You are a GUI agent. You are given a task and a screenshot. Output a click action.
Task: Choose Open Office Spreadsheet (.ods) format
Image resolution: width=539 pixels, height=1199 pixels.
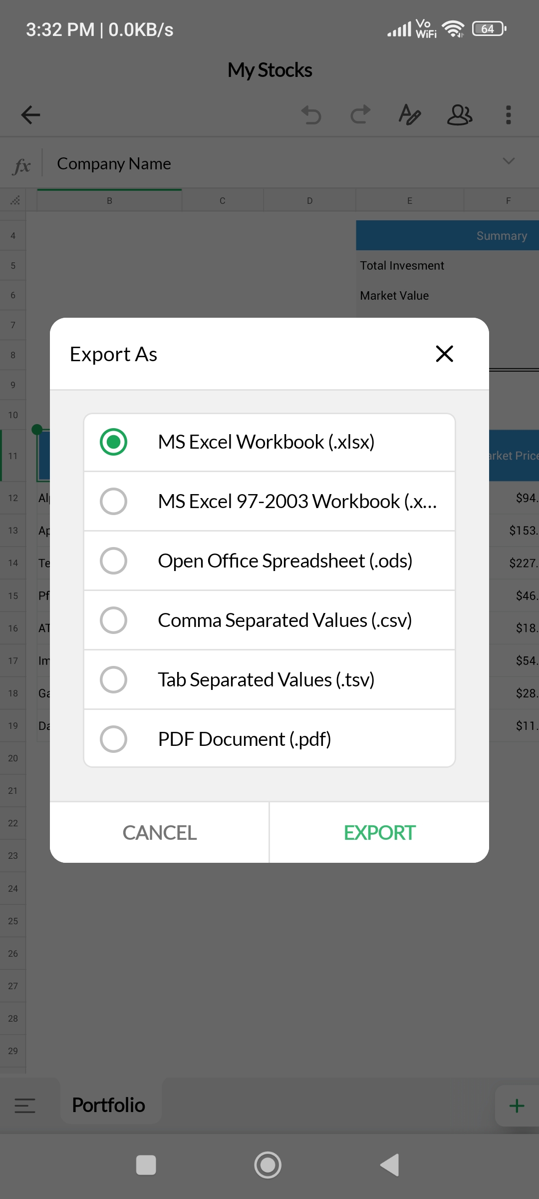269,561
